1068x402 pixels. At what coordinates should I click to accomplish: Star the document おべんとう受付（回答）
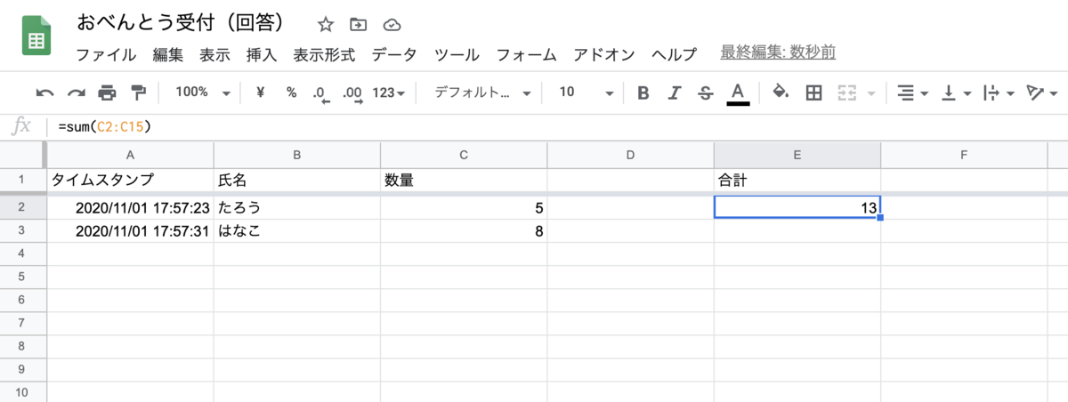point(326,24)
